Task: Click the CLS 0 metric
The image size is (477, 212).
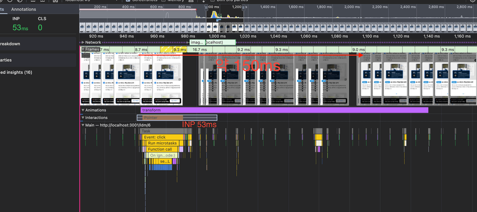Action: point(40,27)
